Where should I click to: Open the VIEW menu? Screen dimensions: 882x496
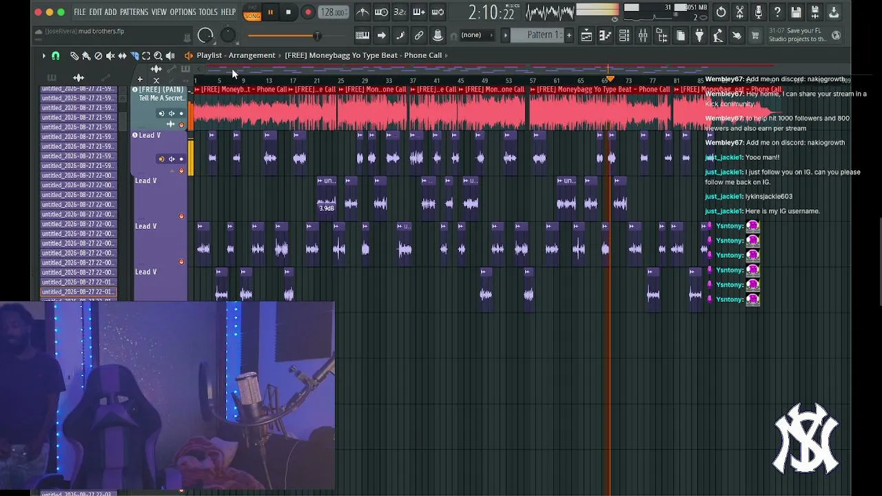[159, 12]
